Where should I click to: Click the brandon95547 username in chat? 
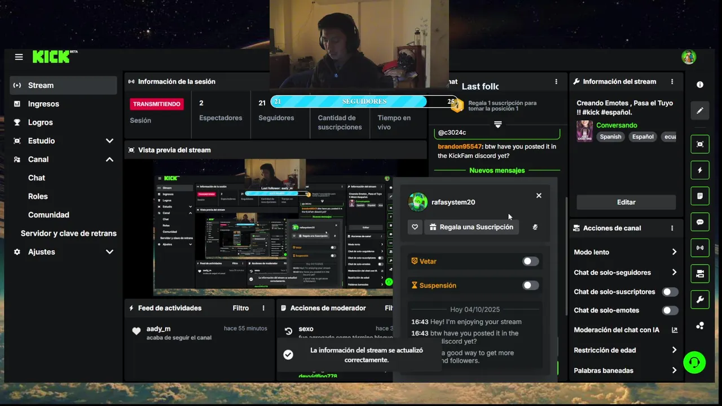(460, 147)
